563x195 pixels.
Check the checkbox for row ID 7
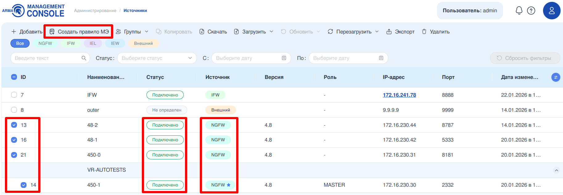click(14, 95)
